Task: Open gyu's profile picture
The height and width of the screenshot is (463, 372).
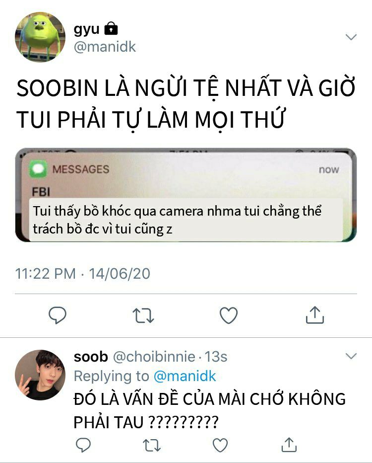Action: coord(40,37)
